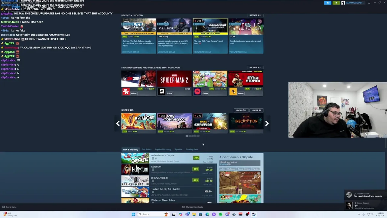387x218 pixels.
Task: Follow the EA publisher
Action: coord(205,93)
